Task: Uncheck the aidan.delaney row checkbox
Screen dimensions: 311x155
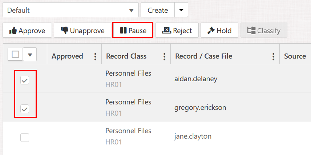Action: [25, 80]
